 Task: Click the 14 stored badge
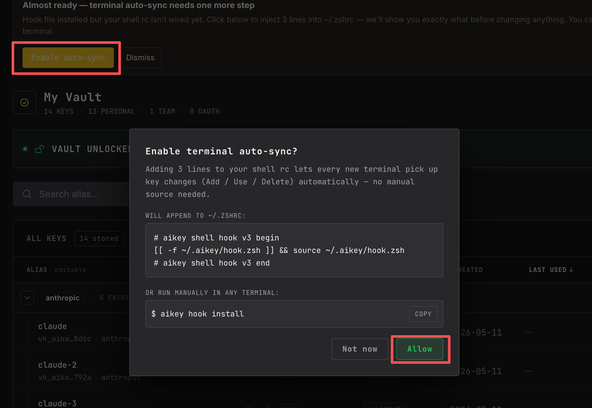[x=99, y=238]
